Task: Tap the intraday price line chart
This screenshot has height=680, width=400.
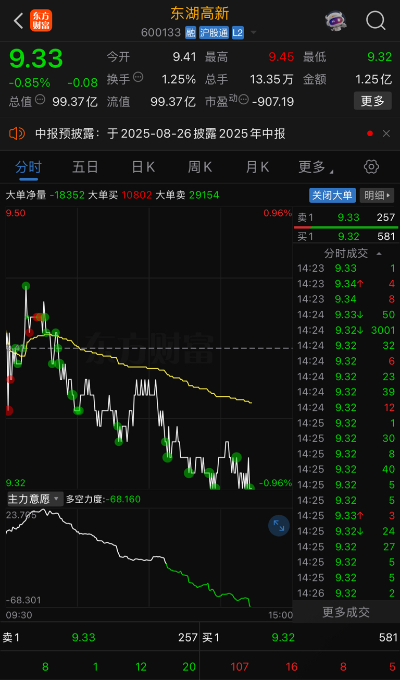Action: [x=149, y=348]
